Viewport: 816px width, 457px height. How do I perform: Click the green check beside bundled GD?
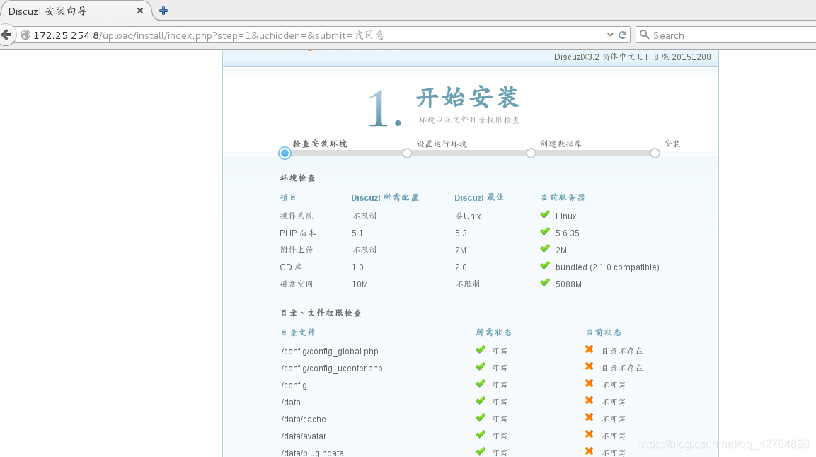point(545,266)
